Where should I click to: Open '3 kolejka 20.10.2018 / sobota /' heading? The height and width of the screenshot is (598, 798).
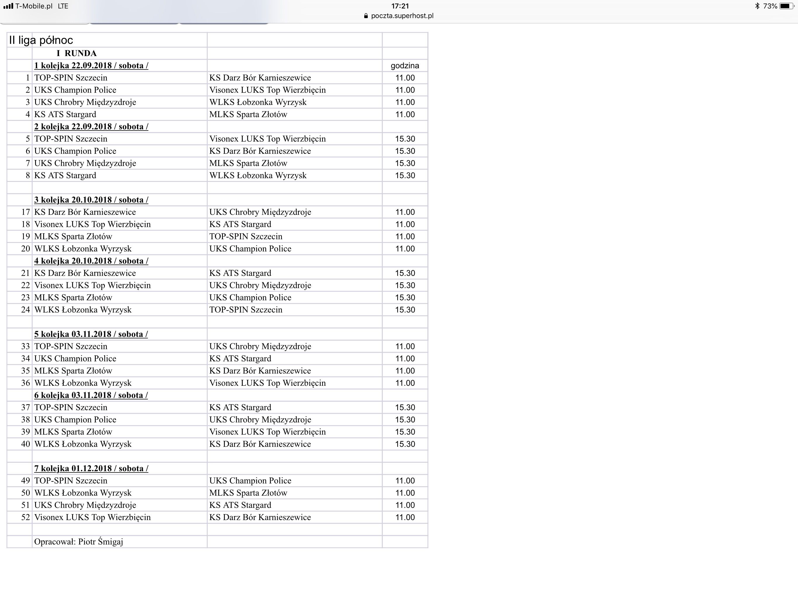click(91, 200)
